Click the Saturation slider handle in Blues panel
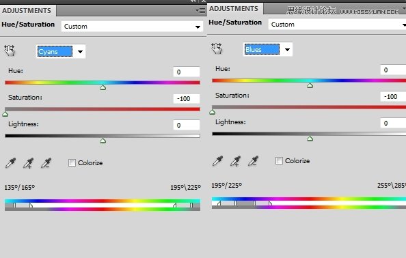Screen dimensions: 406x258 point(213,112)
